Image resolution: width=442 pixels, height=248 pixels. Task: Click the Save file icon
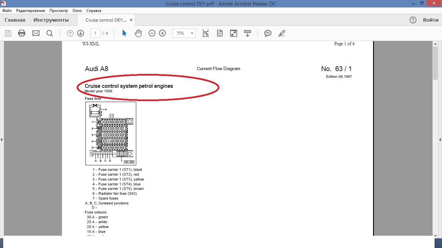point(8,33)
